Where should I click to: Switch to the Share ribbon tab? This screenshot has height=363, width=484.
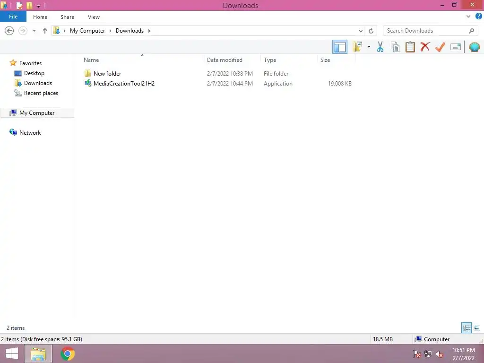click(67, 17)
